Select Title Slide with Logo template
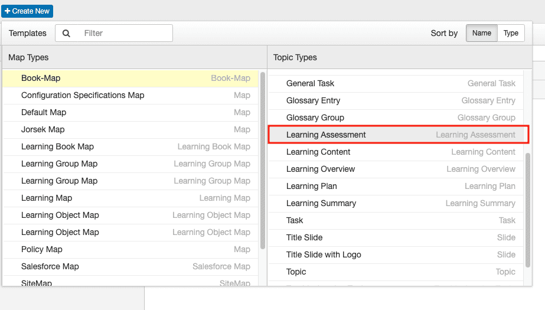The image size is (545, 310). coord(396,254)
